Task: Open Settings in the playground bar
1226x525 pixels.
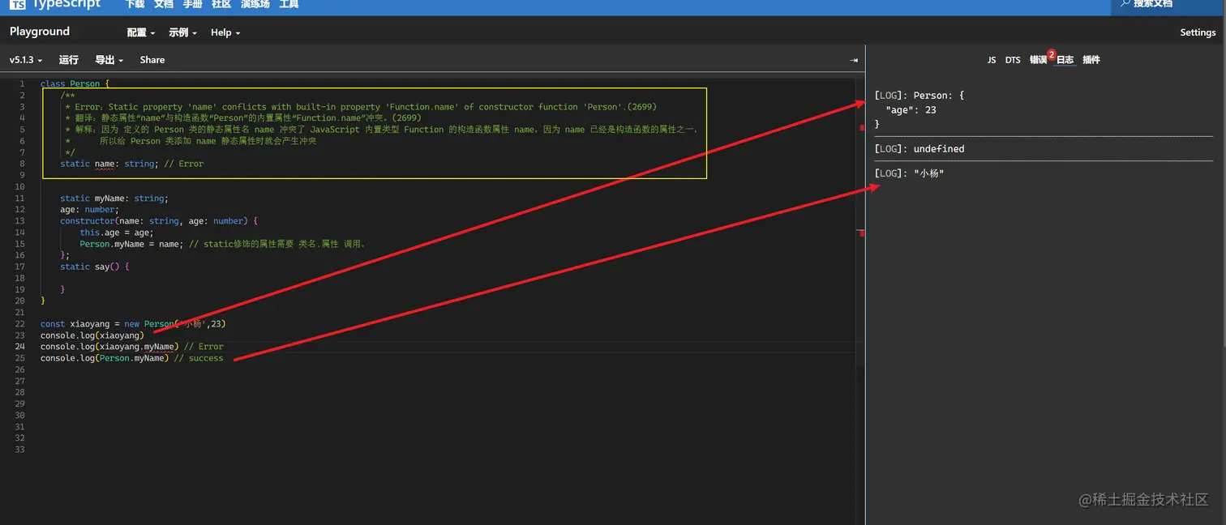Action: pos(1198,32)
